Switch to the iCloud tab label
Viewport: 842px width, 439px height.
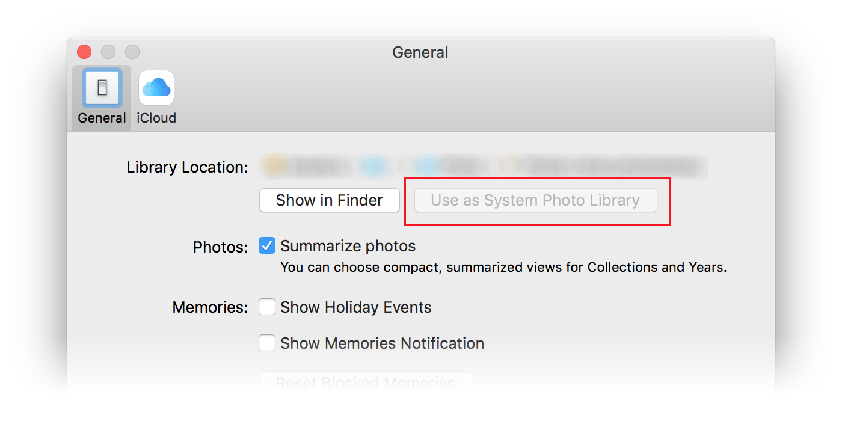pyautogui.click(x=156, y=118)
